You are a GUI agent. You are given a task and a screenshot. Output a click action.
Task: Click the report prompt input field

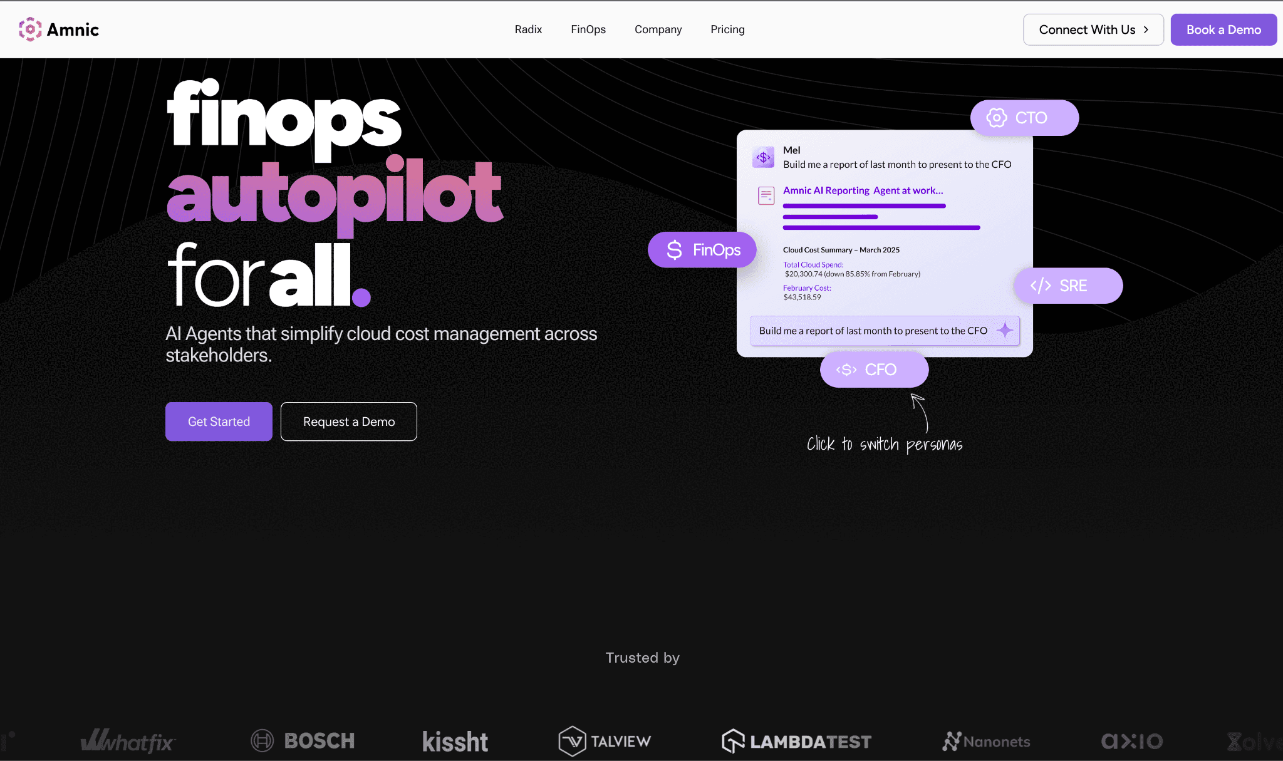click(885, 330)
